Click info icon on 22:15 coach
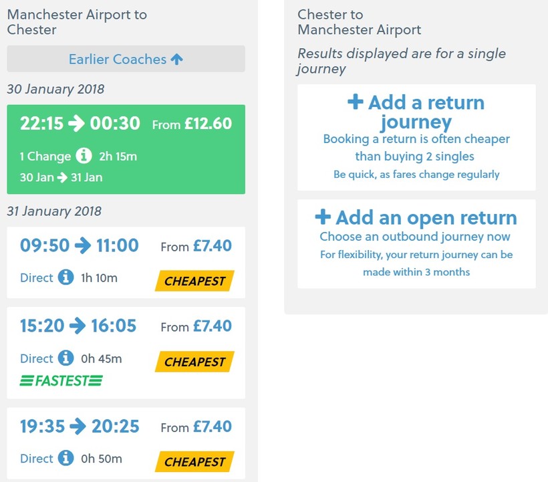The width and height of the screenshot is (548, 482). click(84, 156)
